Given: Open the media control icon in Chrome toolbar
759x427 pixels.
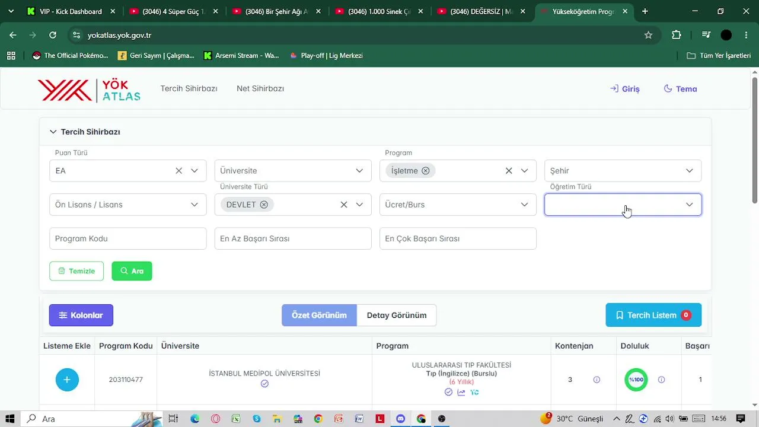Looking at the screenshot, I should [x=706, y=35].
